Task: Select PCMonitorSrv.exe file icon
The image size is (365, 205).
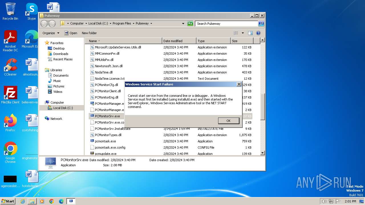Action: tap(92, 116)
